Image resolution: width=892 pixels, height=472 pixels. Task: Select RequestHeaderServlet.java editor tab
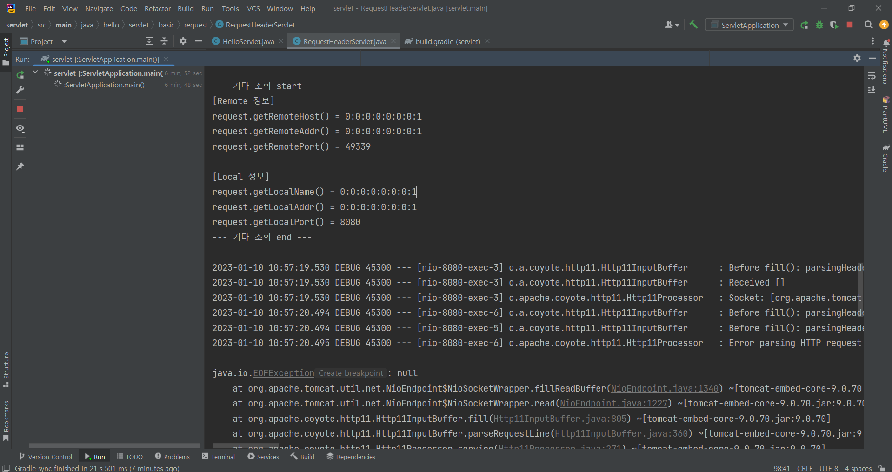pos(345,41)
